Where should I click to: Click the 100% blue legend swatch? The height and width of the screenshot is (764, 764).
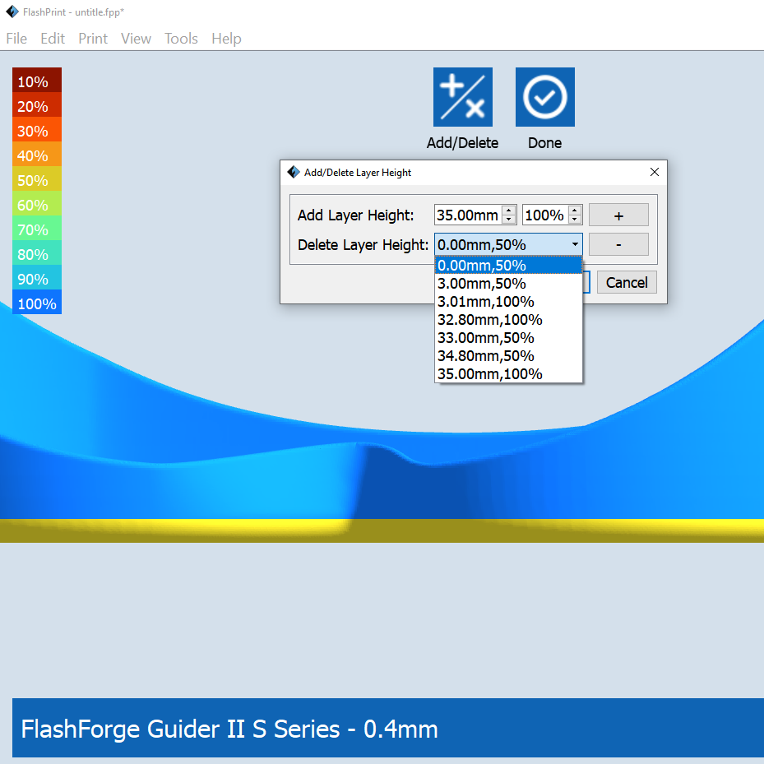coord(36,302)
